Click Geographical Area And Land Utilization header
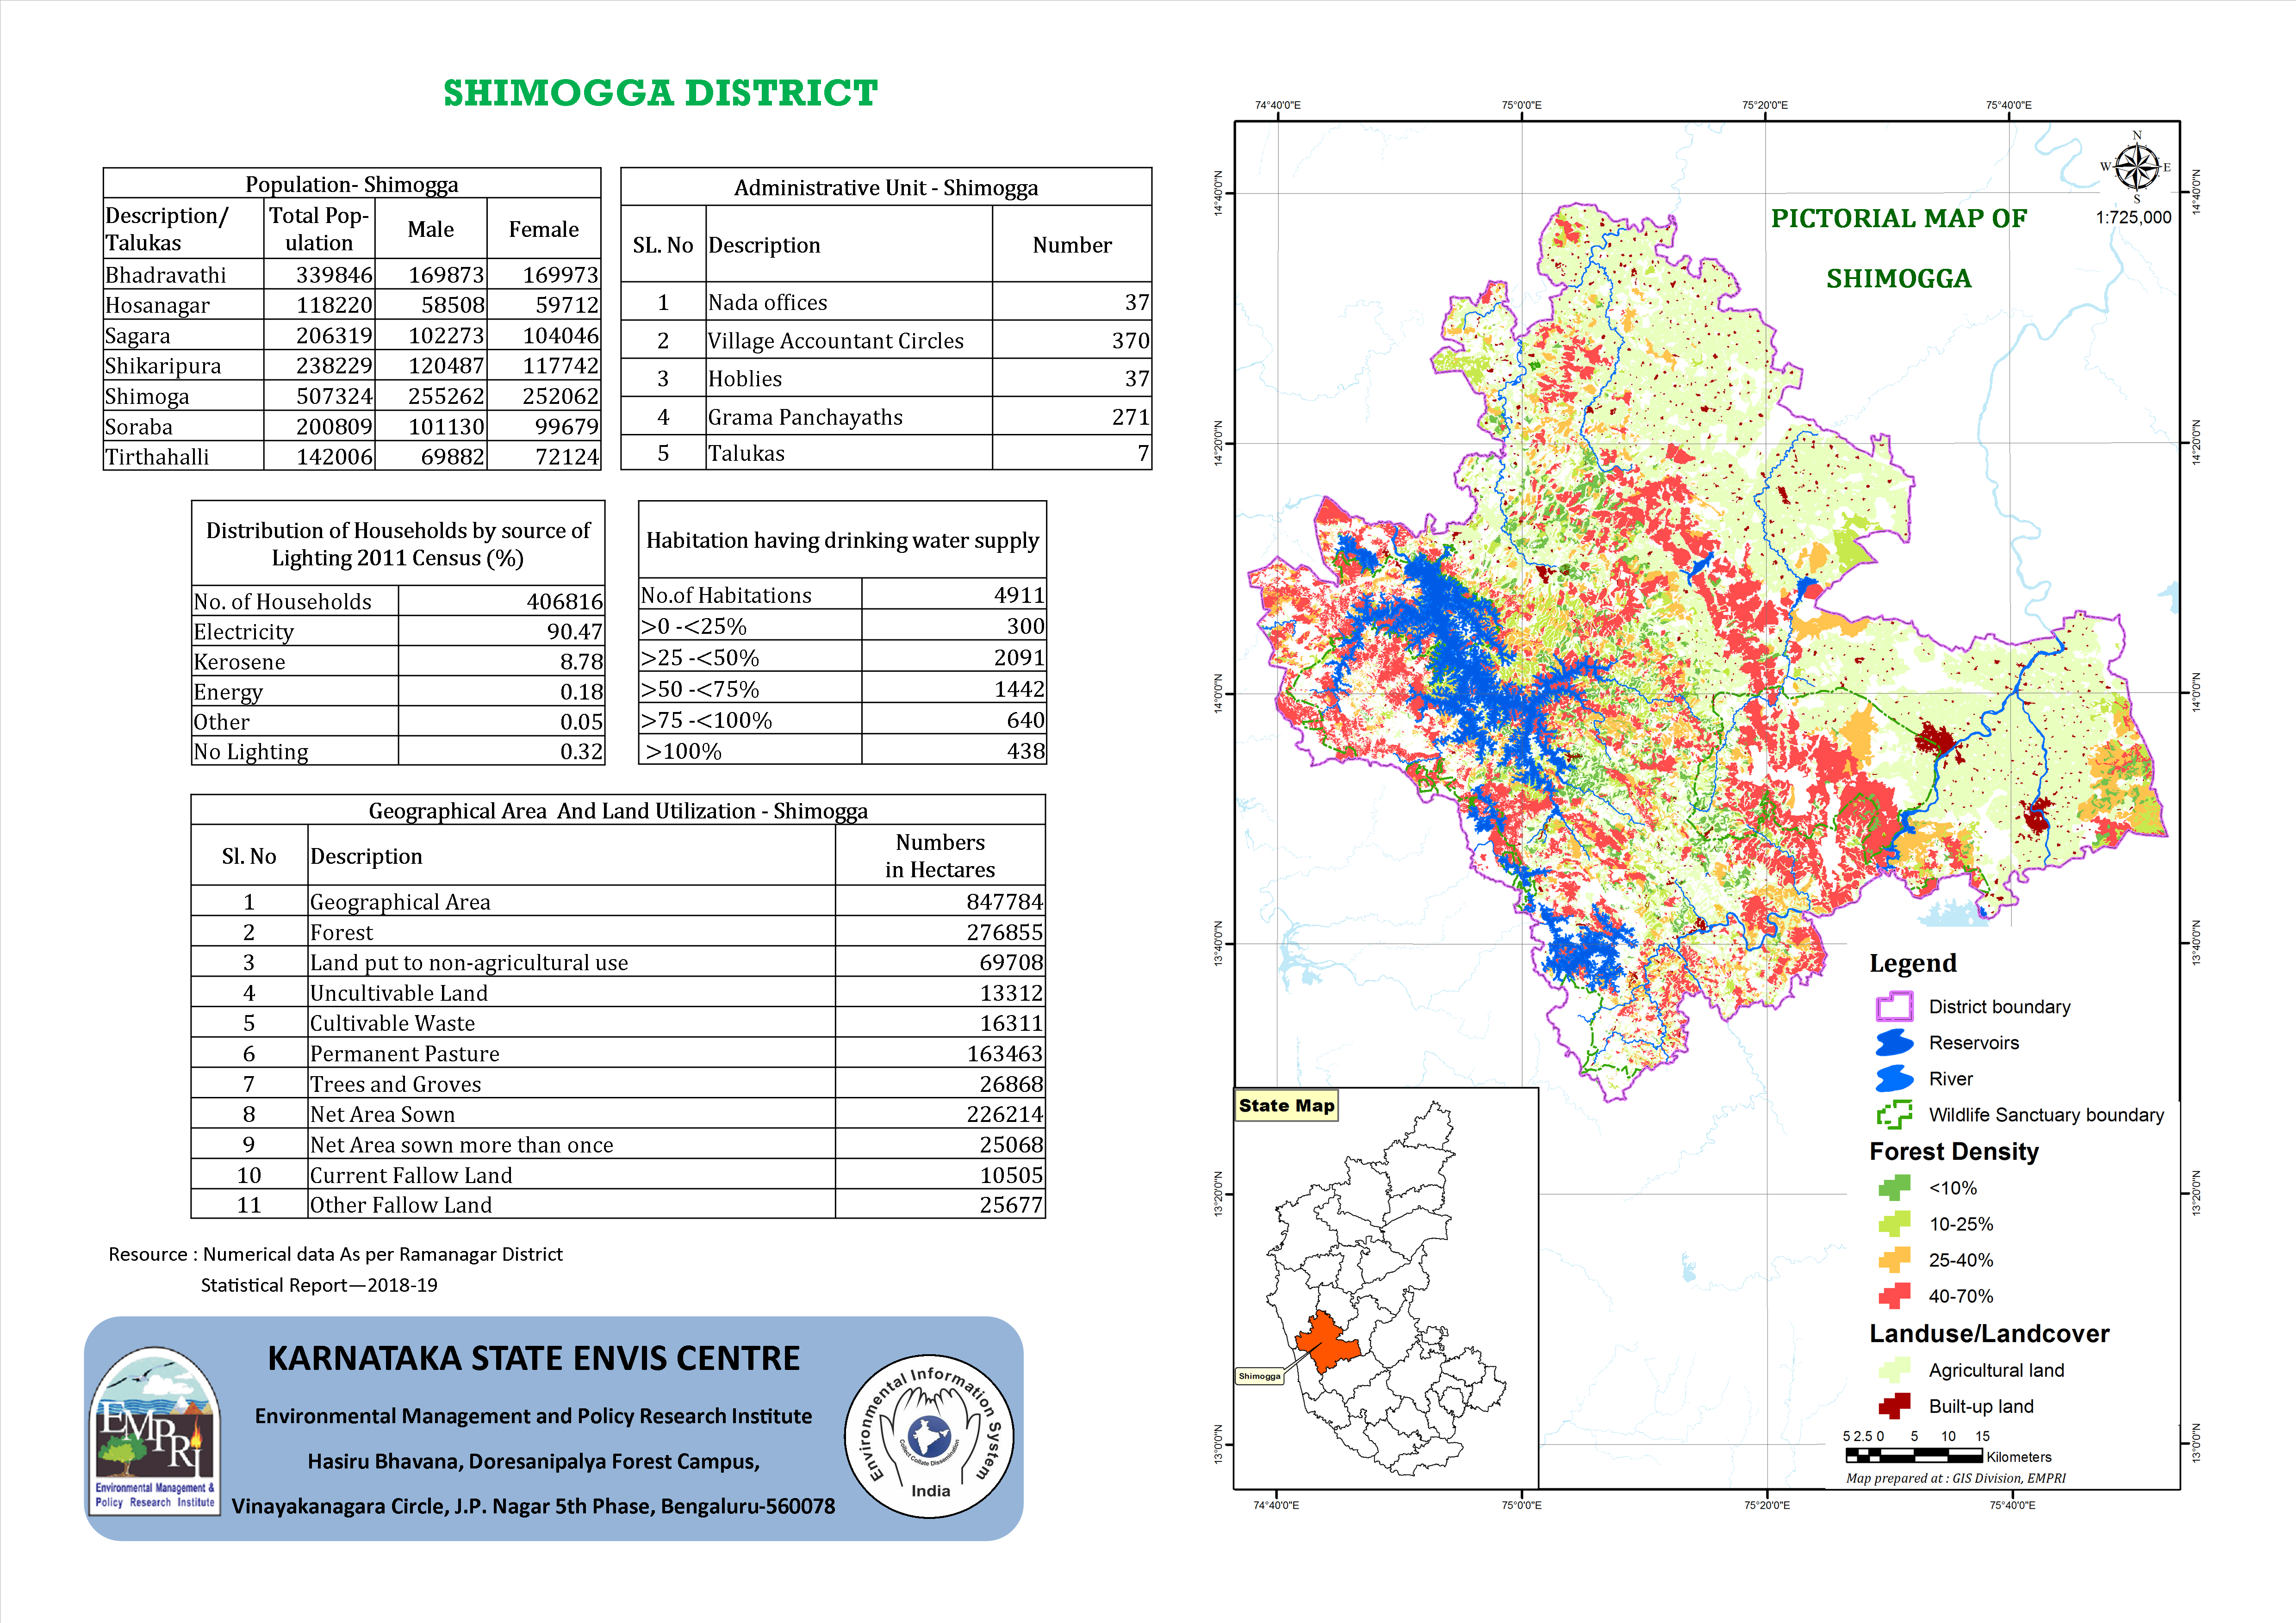 pos(618,811)
